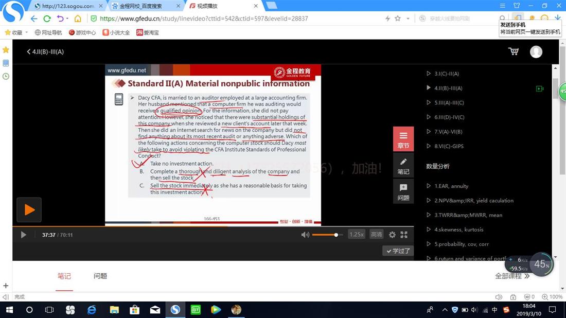Open the video player settings gear
The height and width of the screenshot is (318, 566).
(x=392, y=235)
